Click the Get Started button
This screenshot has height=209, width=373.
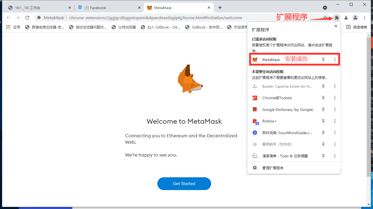coord(184,184)
